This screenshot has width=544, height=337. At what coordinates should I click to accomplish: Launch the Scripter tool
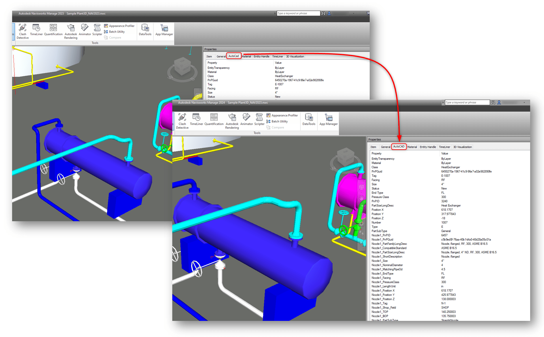click(259, 119)
